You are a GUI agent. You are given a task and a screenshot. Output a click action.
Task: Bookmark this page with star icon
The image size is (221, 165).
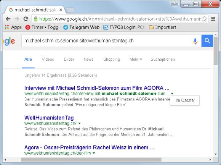click(204, 19)
